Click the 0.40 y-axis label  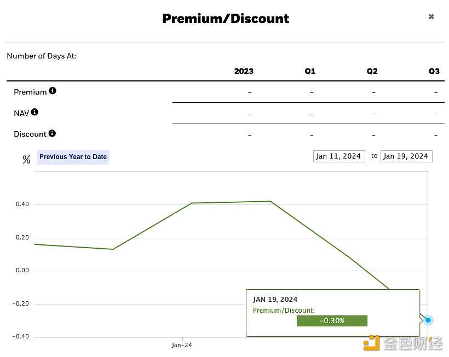[x=22, y=204]
